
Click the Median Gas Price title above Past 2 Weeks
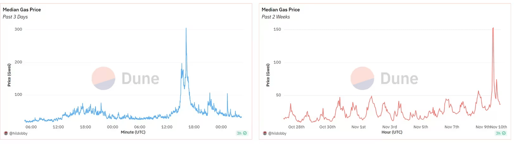[281, 10]
